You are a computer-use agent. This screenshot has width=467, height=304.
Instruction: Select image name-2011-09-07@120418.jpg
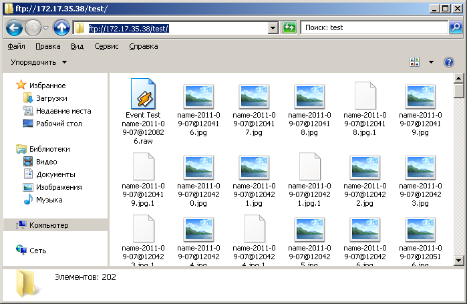click(309, 110)
